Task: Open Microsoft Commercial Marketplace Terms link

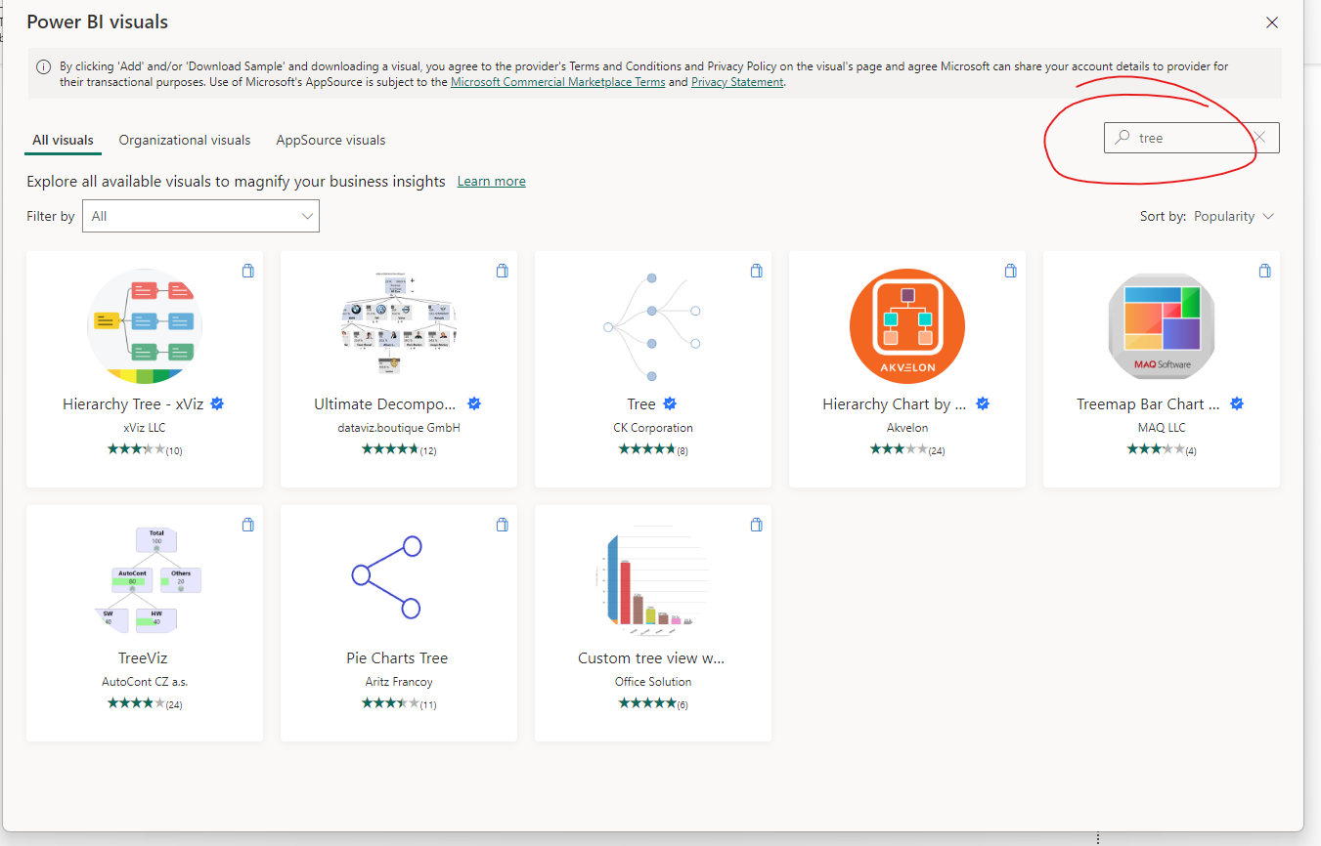Action: tap(557, 82)
